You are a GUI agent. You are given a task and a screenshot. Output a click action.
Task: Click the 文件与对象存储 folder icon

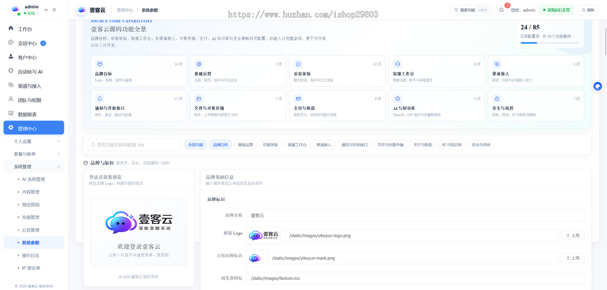pyautogui.click(x=199, y=99)
